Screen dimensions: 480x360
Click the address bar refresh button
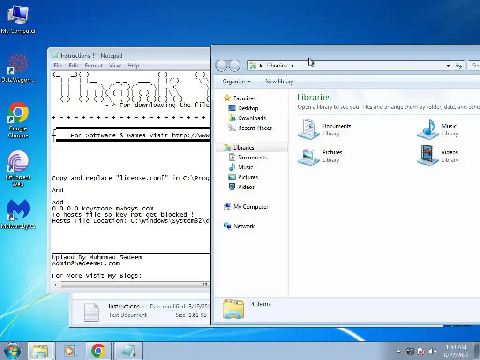pyautogui.click(x=459, y=66)
